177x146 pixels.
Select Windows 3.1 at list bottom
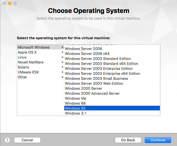76,113
